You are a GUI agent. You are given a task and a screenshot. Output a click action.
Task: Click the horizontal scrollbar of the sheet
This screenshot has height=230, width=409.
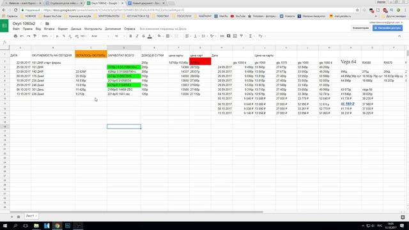tap(136, 212)
